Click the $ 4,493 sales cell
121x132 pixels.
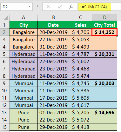(80, 47)
